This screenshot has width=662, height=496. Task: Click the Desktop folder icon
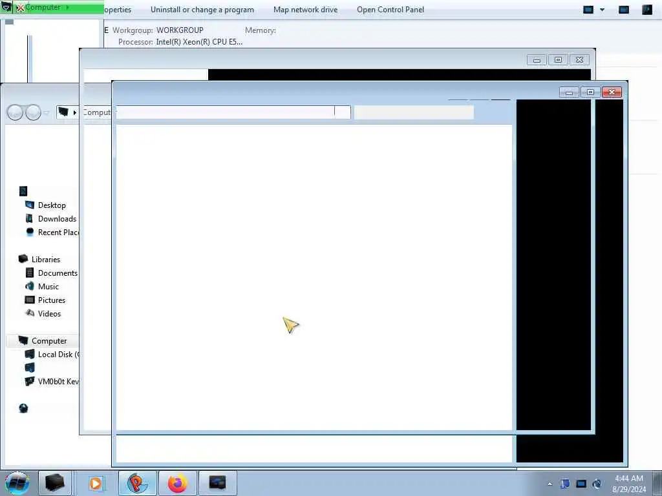coord(30,205)
